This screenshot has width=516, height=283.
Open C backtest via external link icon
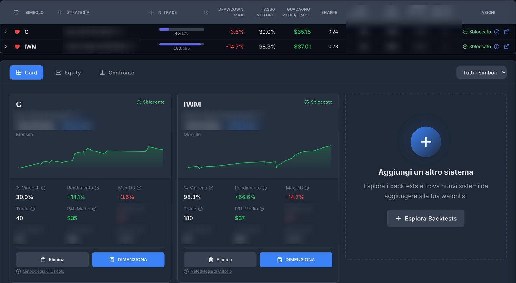tap(507, 32)
